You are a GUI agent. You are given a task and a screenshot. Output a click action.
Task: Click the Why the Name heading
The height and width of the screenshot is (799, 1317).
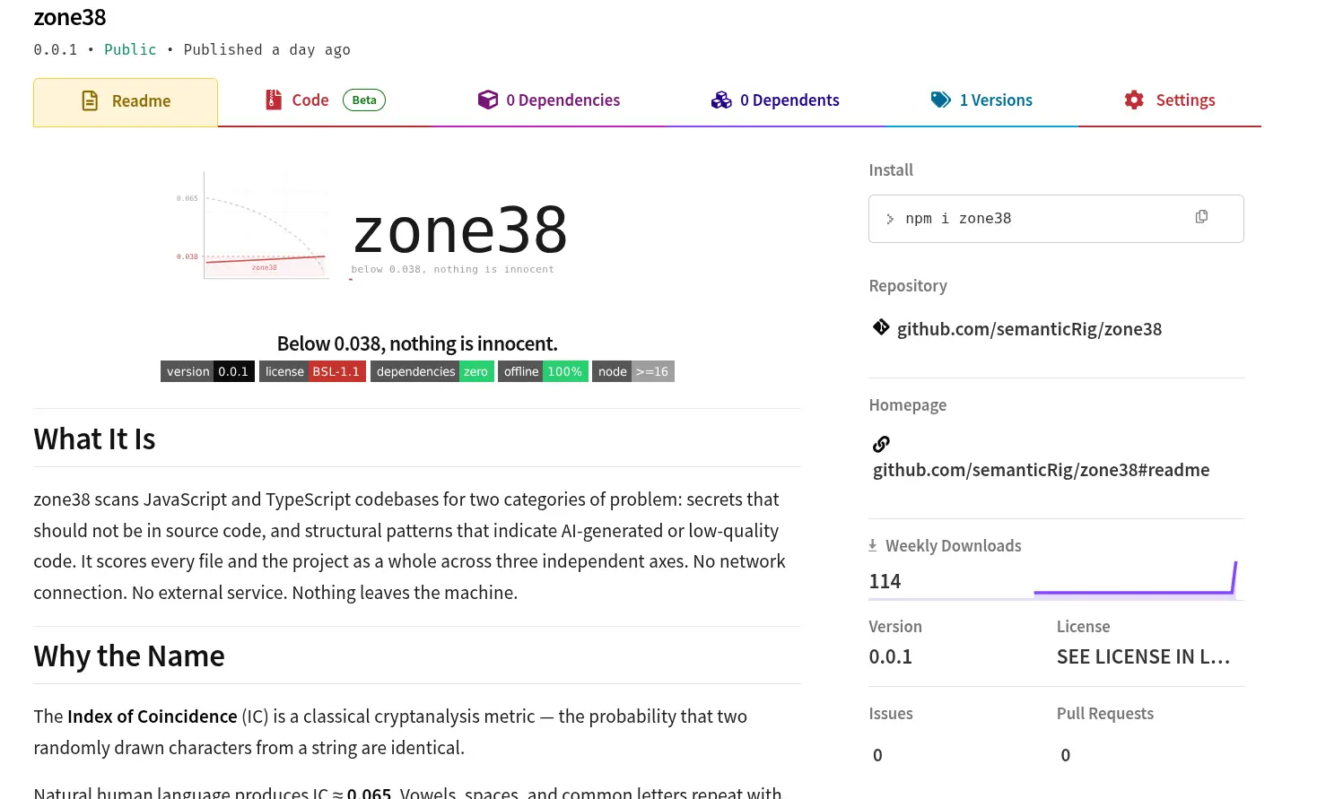point(129,656)
